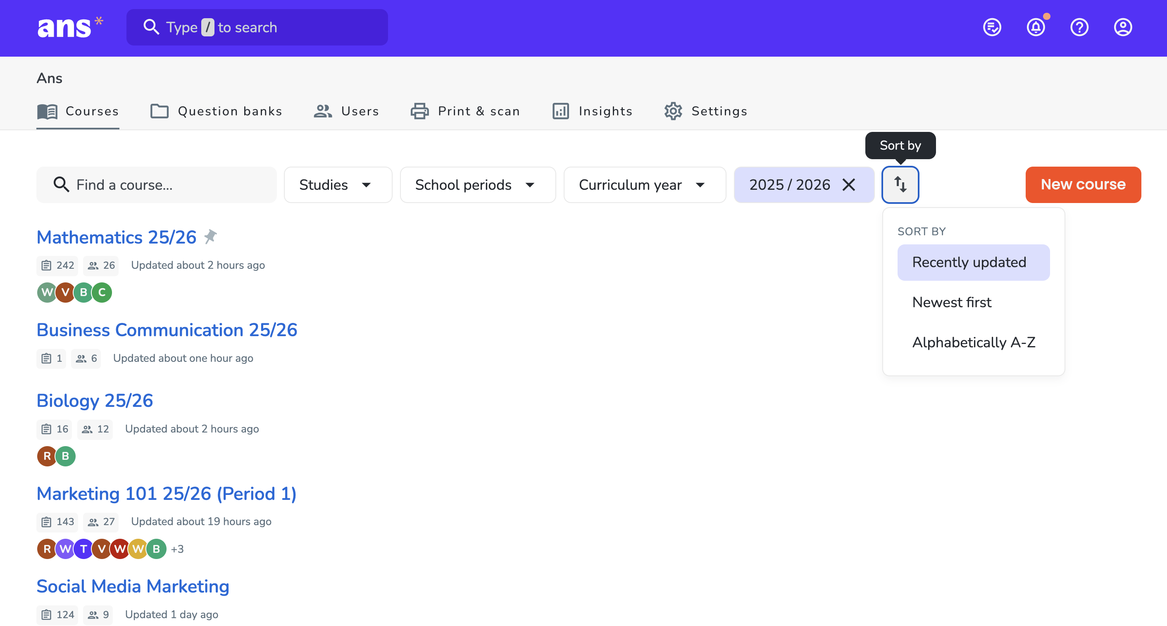Open the Studies dropdown filter

(x=338, y=184)
